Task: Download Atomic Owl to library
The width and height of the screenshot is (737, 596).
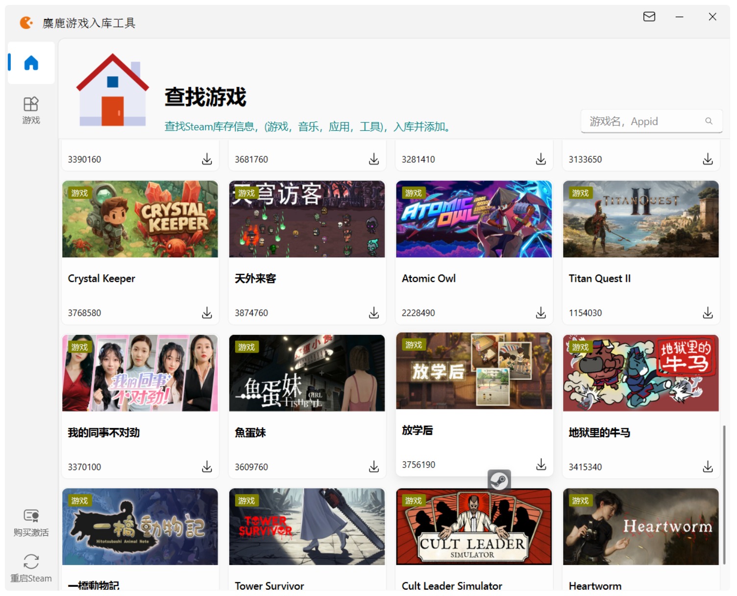Action: click(541, 313)
